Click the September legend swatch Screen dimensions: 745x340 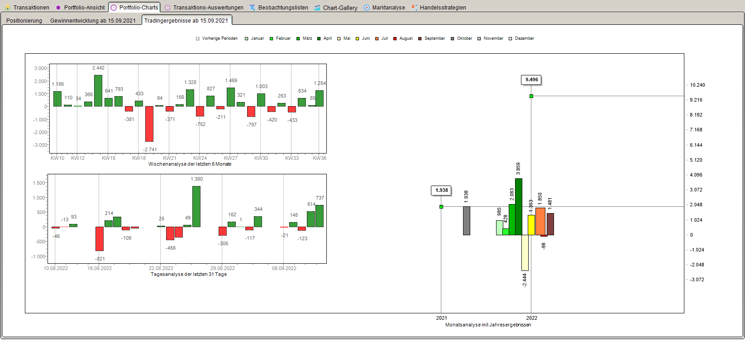pos(420,39)
